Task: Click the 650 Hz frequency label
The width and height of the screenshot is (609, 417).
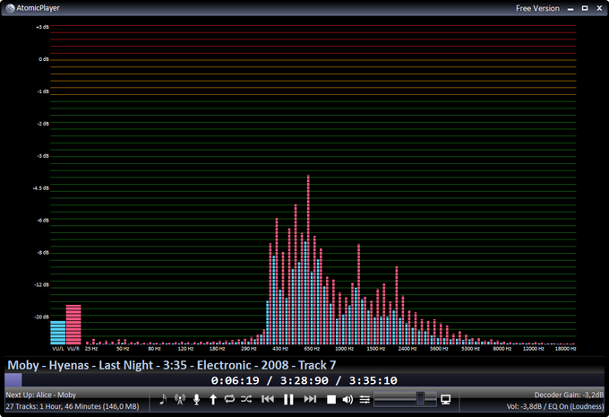Action: coord(312,349)
